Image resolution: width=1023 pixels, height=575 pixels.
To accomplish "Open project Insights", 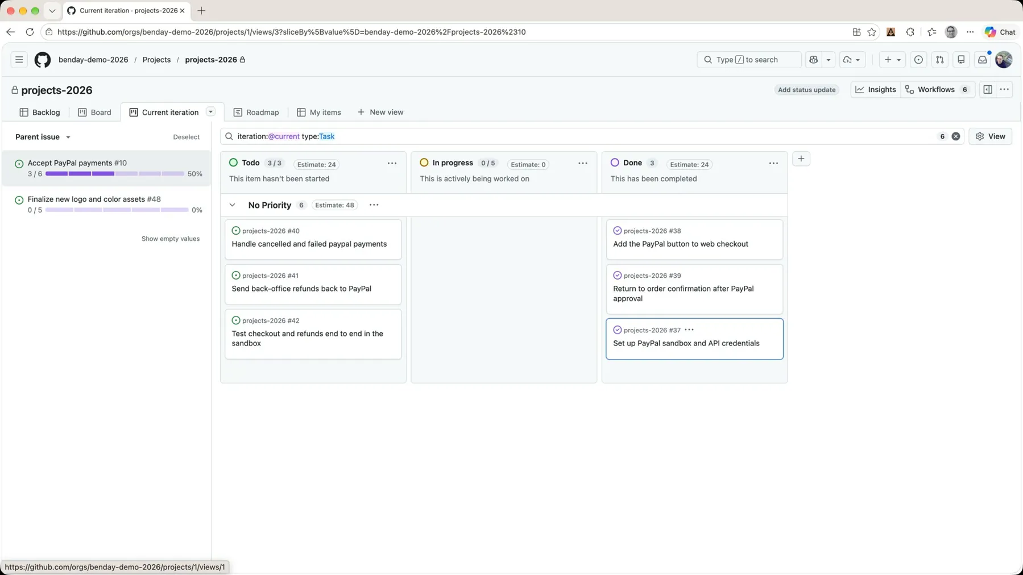I will tap(876, 90).
